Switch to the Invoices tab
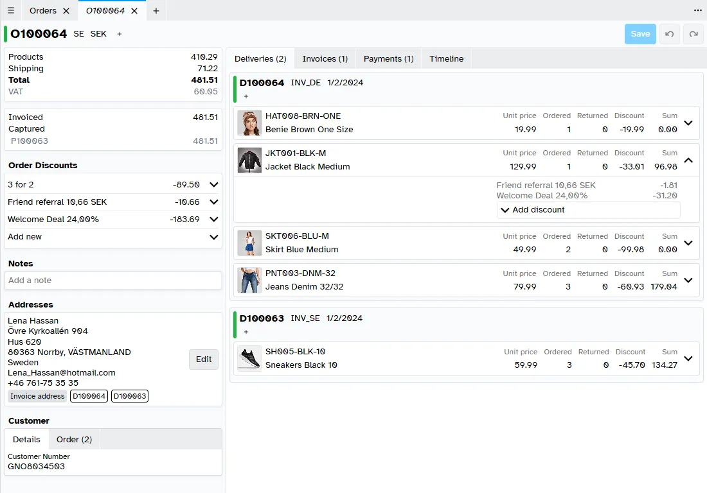This screenshot has height=493, width=707. pos(325,59)
